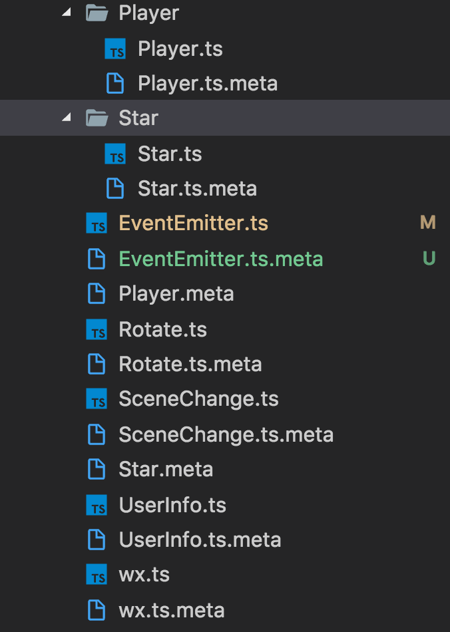Screen dimensions: 450x632
Task: Click the file icon next to Star.meta
Action: click(x=97, y=470)
